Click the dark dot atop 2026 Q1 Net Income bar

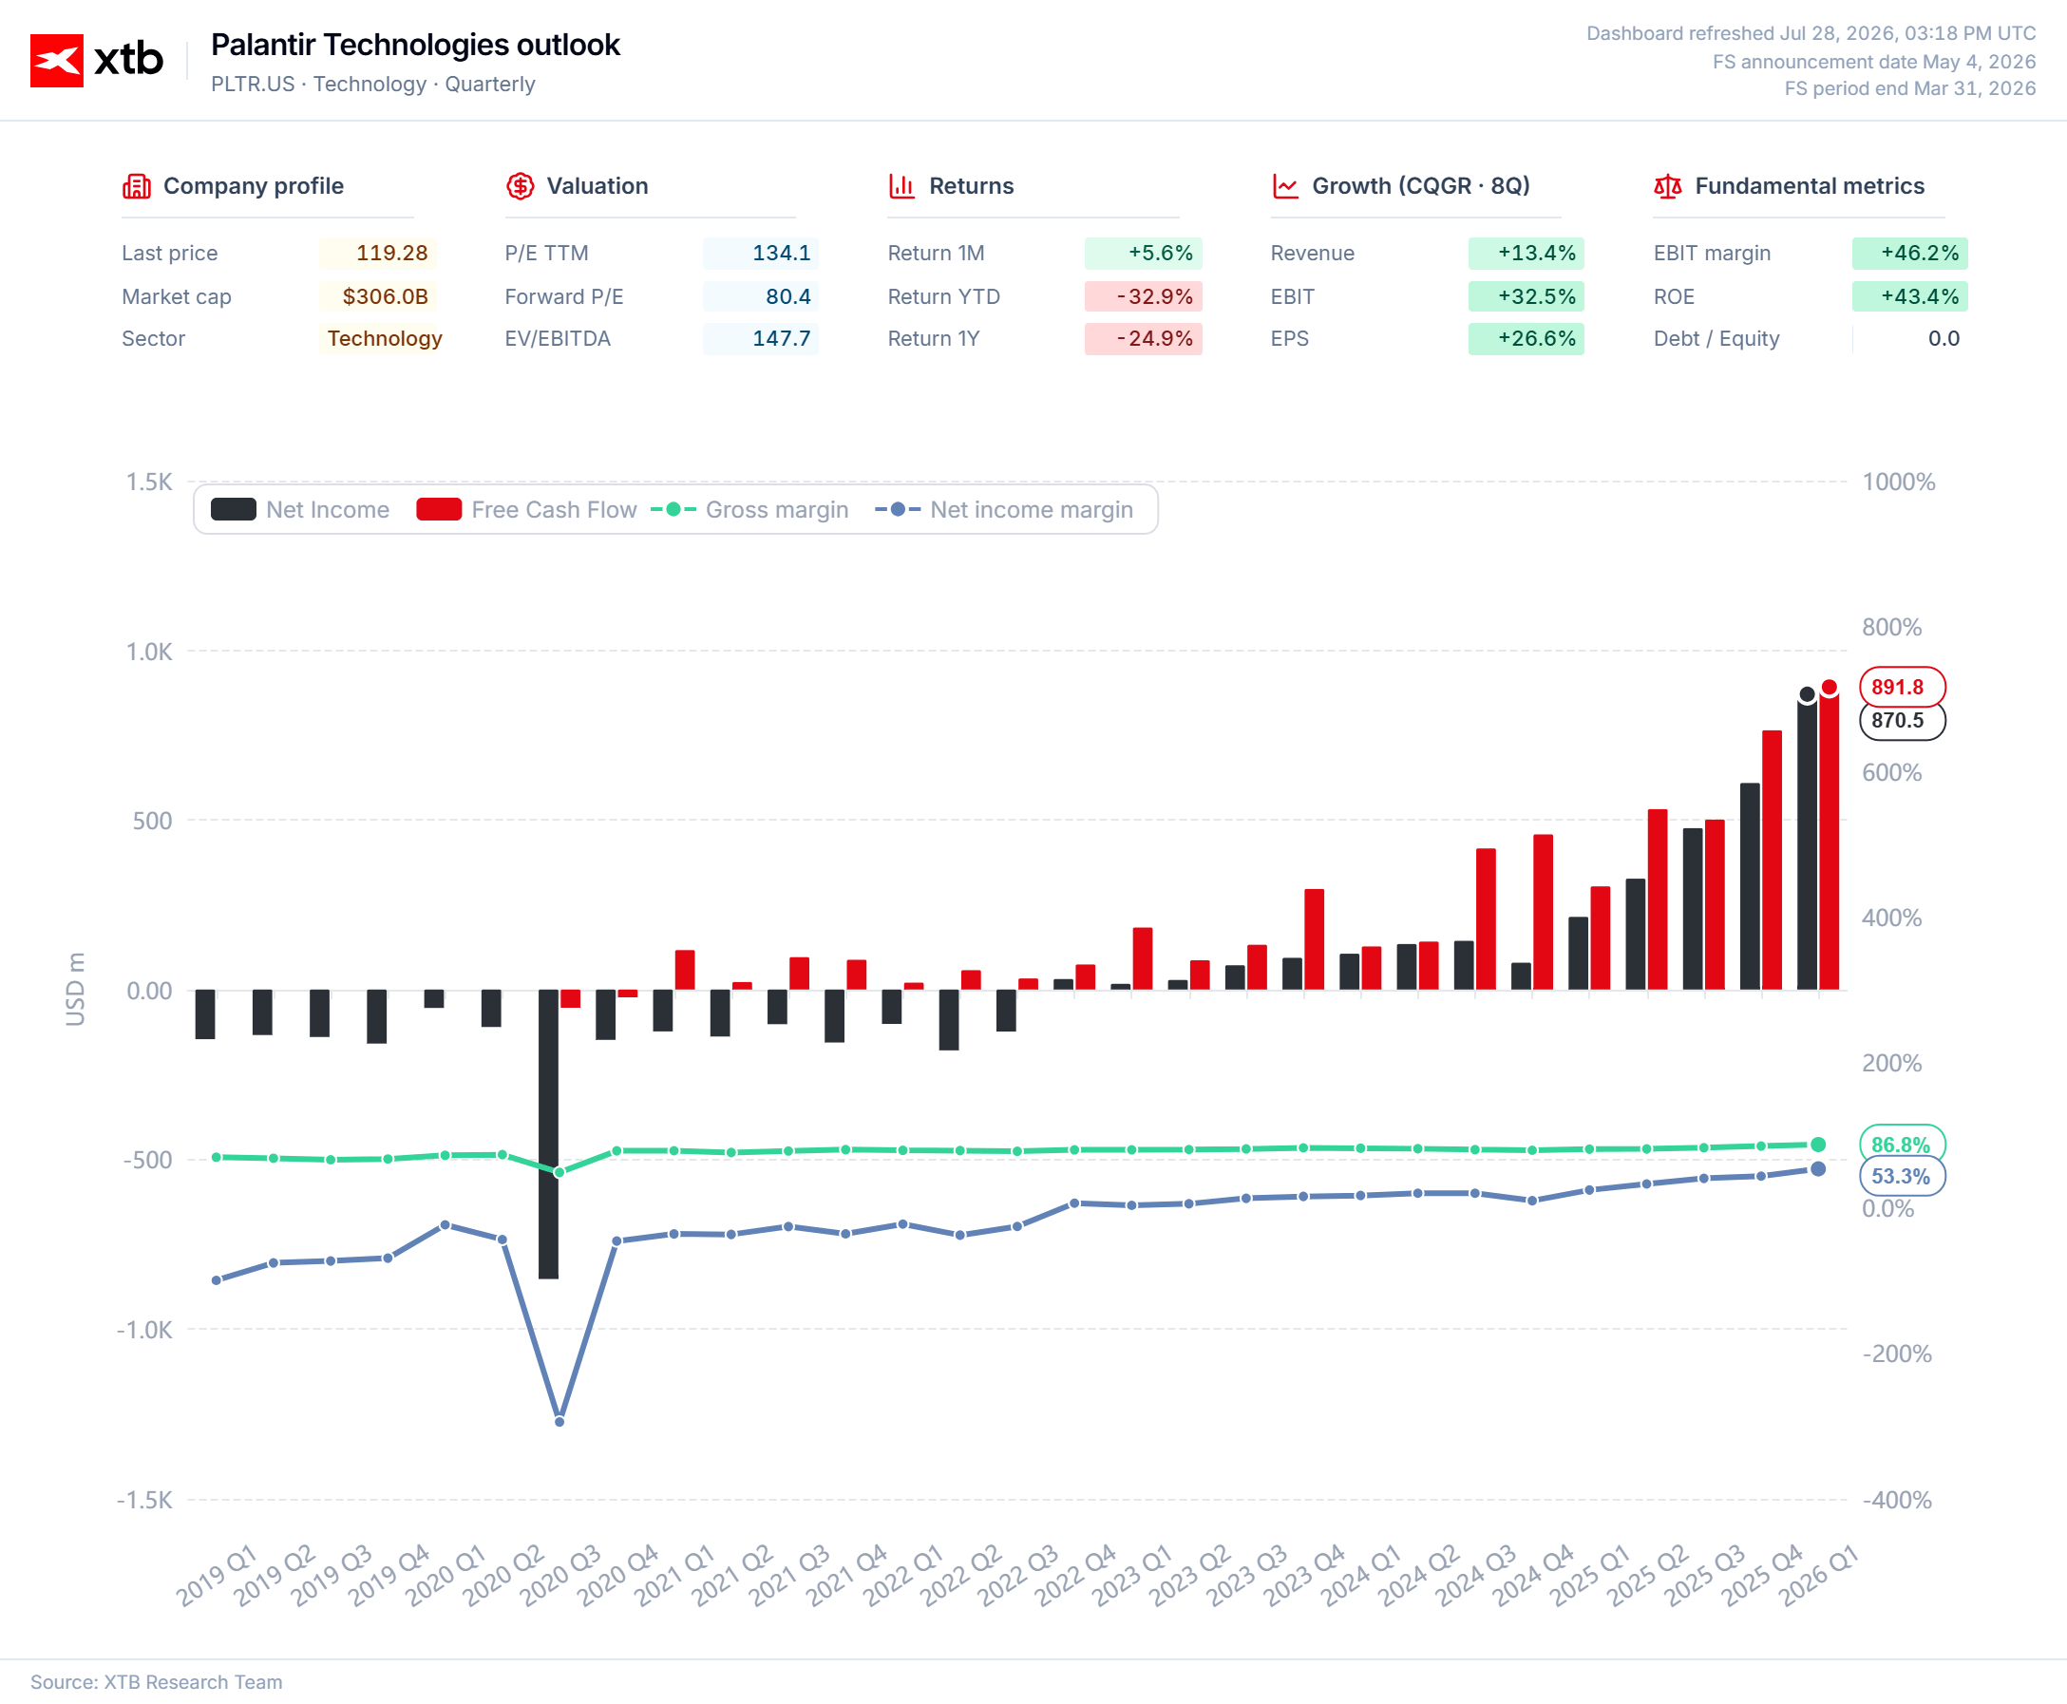point(1807,694)
